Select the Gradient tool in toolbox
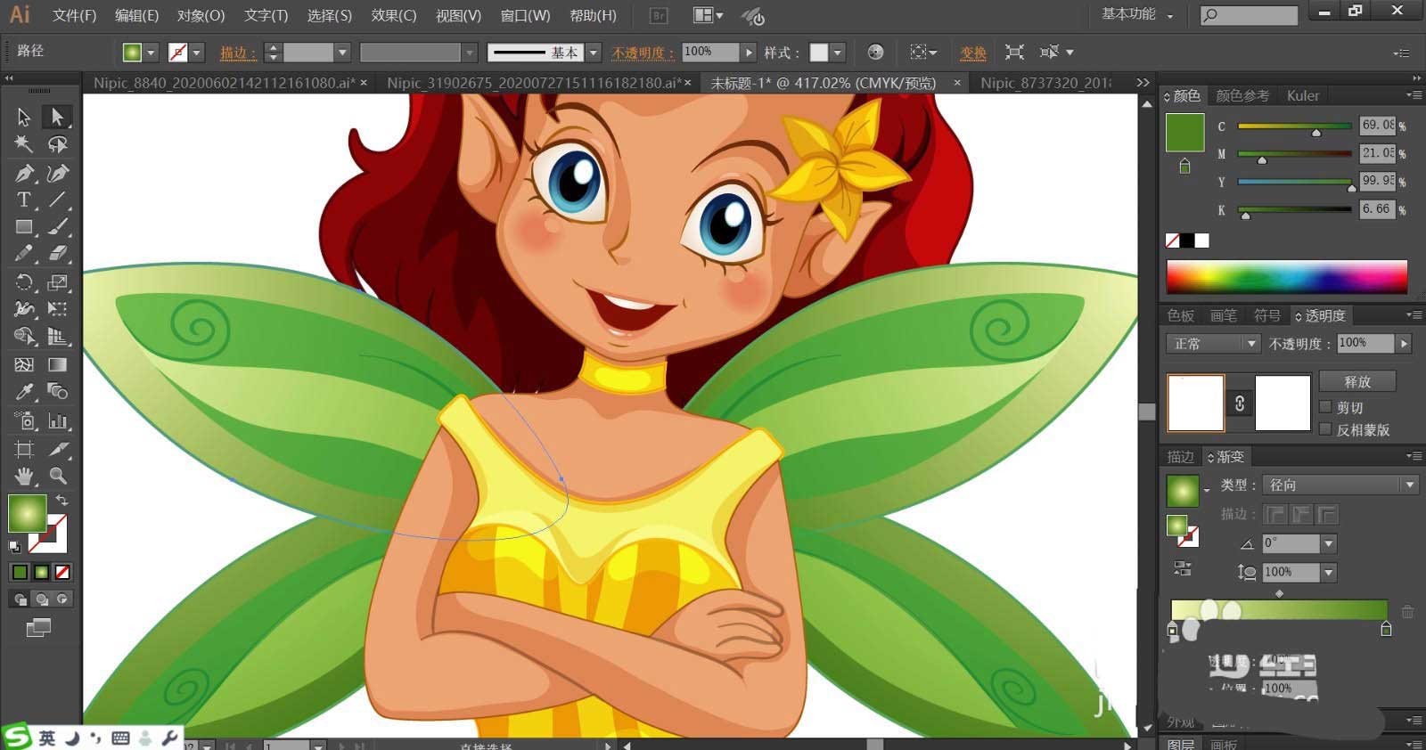The width and height of the screenshot is (1426, 750). [x=57, y=364]
